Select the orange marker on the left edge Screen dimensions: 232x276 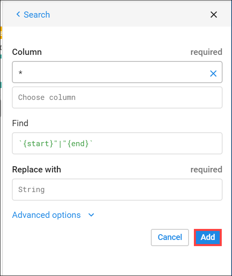tap(1, 33)
